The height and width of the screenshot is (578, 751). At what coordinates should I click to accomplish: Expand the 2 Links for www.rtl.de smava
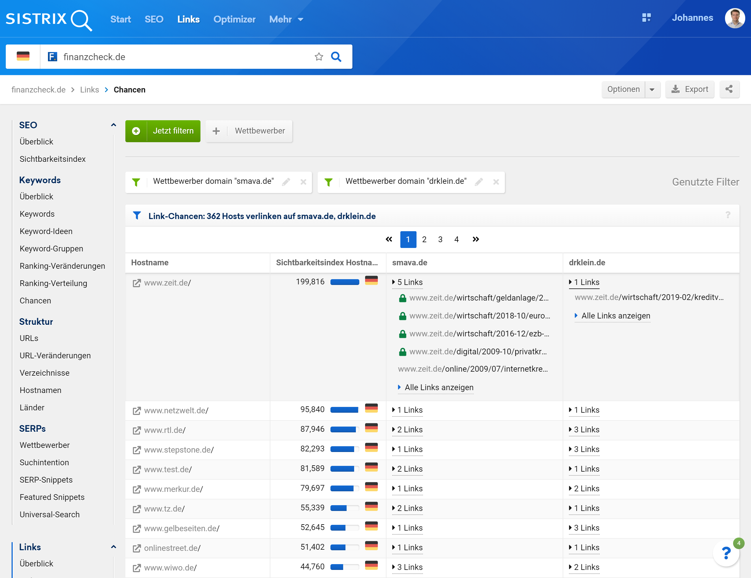click(x=408, y=429)
